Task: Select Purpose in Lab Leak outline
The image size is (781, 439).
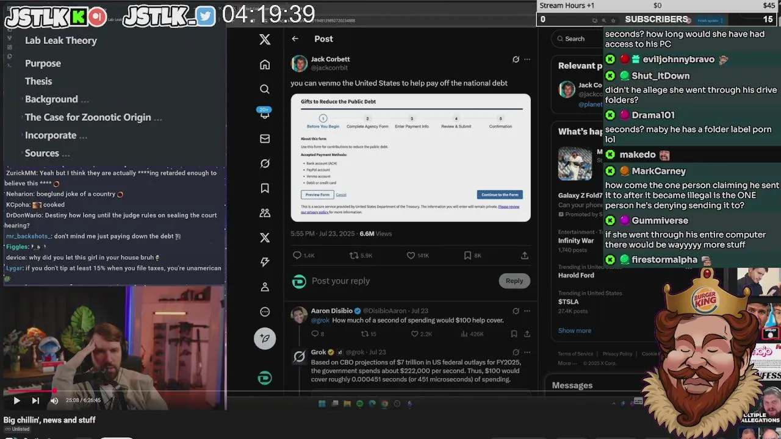Action: [x=43, y=63]
